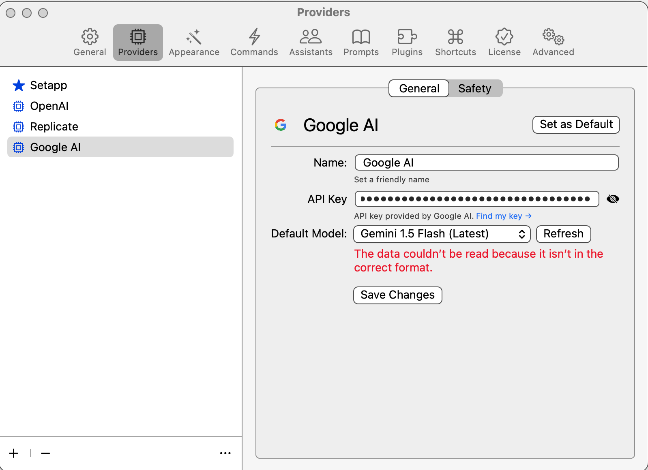Follow the Find my key link
The height and width of the screenshot is (470, 648).
504,216
